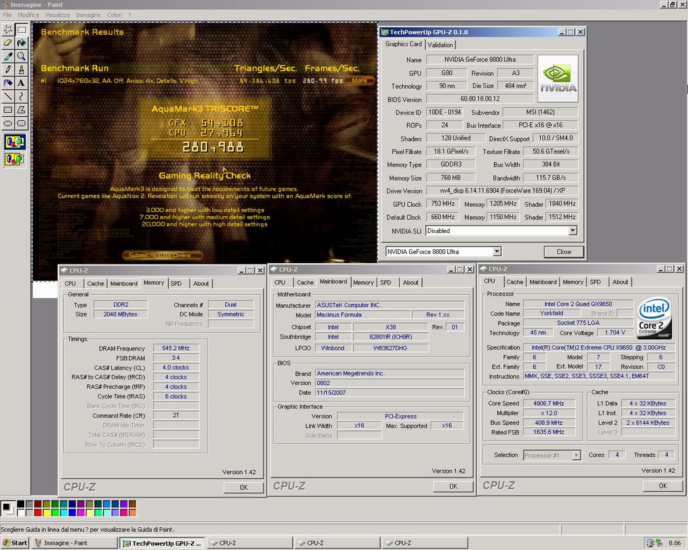
Task: Switch to Graphics Card tab in GPU-Z
Action: point(403,44)
